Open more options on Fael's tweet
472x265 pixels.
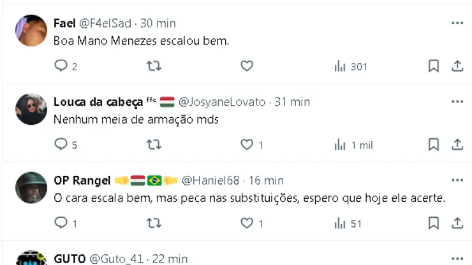(457, 23)
